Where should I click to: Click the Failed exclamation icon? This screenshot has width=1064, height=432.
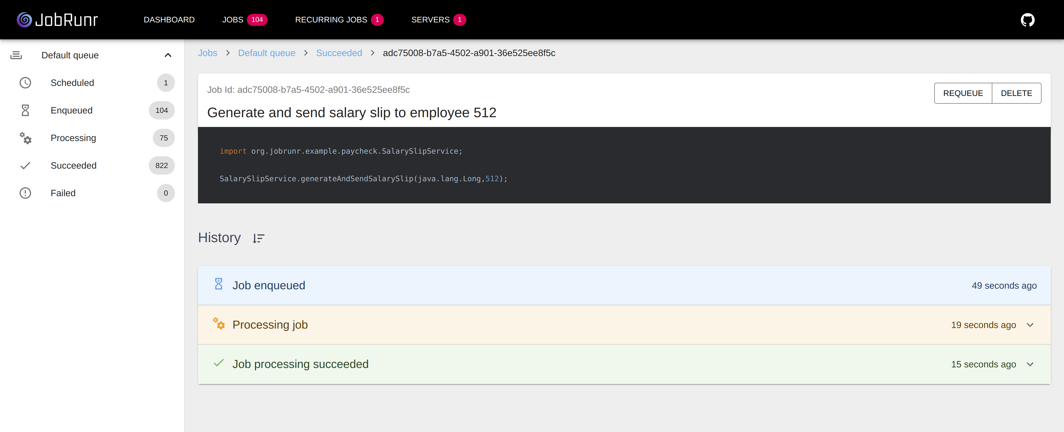pos(25,193)
